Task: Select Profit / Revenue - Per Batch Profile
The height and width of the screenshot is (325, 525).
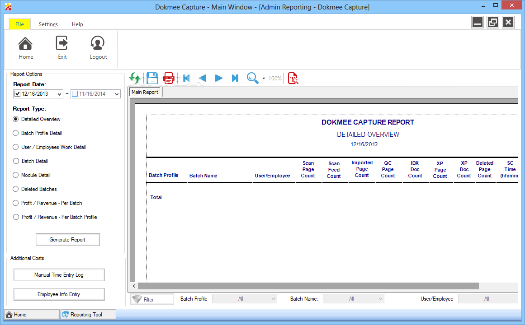Action: point(55,217)
